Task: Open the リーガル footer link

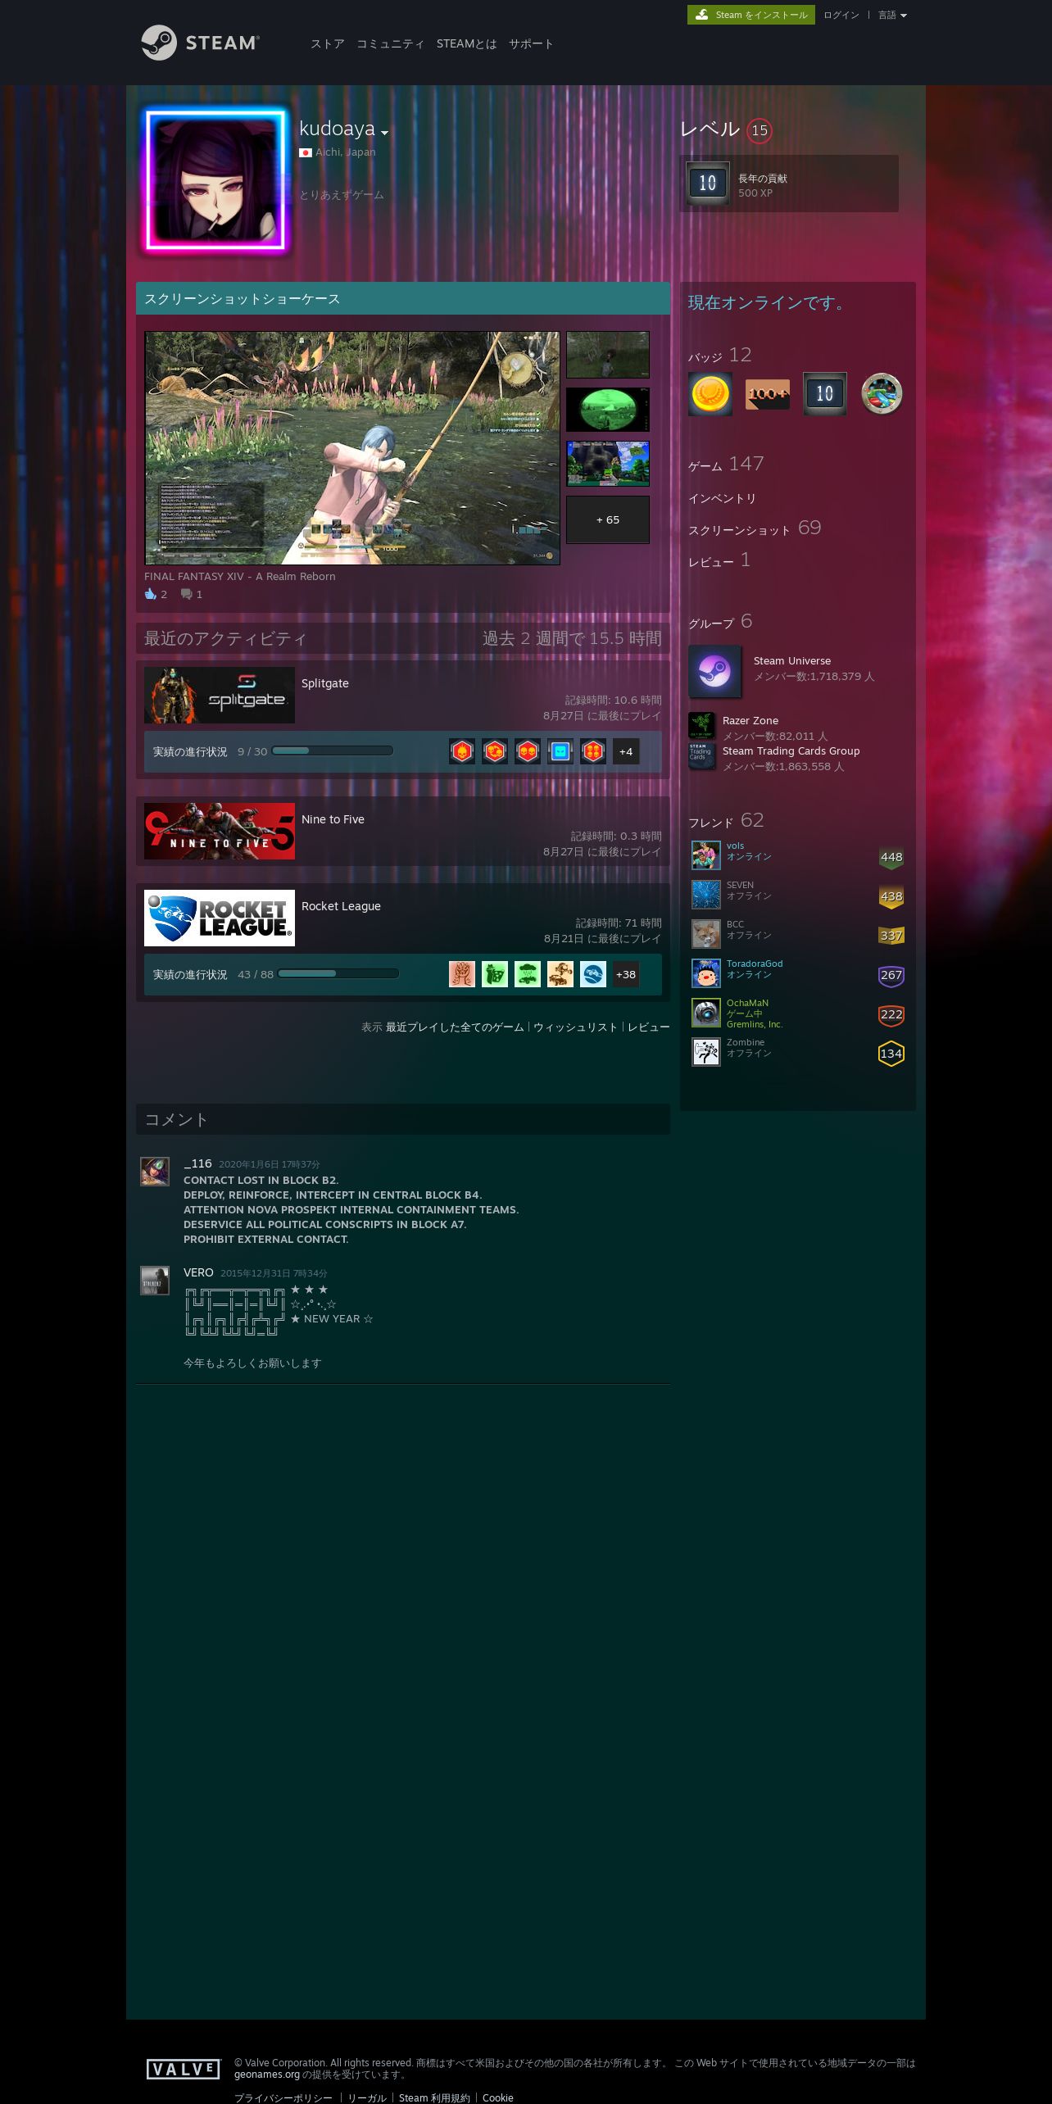Action: [366, 2097]
